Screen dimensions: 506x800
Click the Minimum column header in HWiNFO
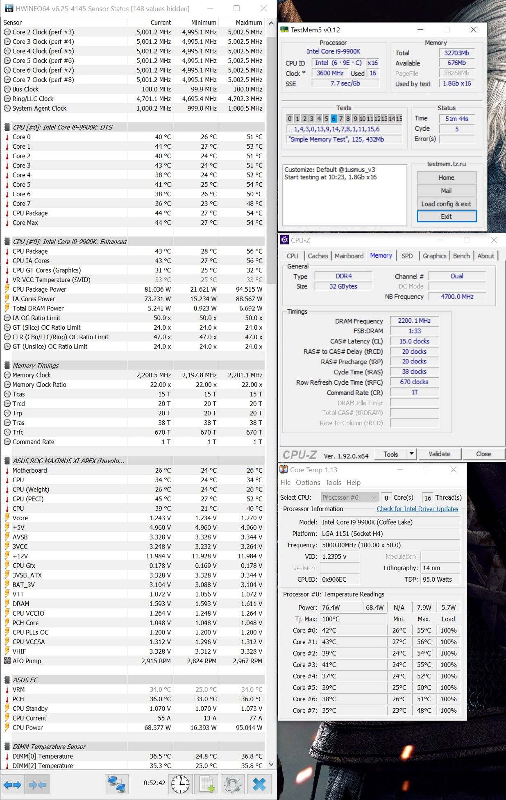(196, 23)
